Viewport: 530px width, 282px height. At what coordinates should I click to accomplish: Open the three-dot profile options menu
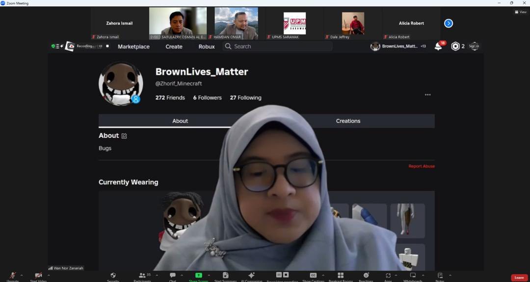(x=427, y=95)
